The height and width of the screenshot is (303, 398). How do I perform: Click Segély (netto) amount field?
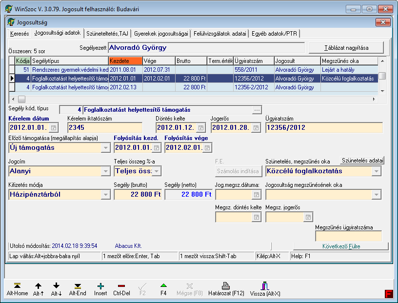189,195
